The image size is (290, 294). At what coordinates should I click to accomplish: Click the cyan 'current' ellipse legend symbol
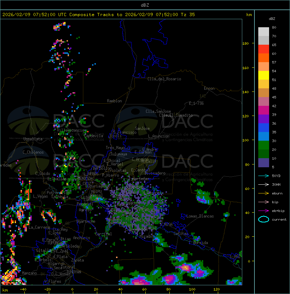coord(264,219)
